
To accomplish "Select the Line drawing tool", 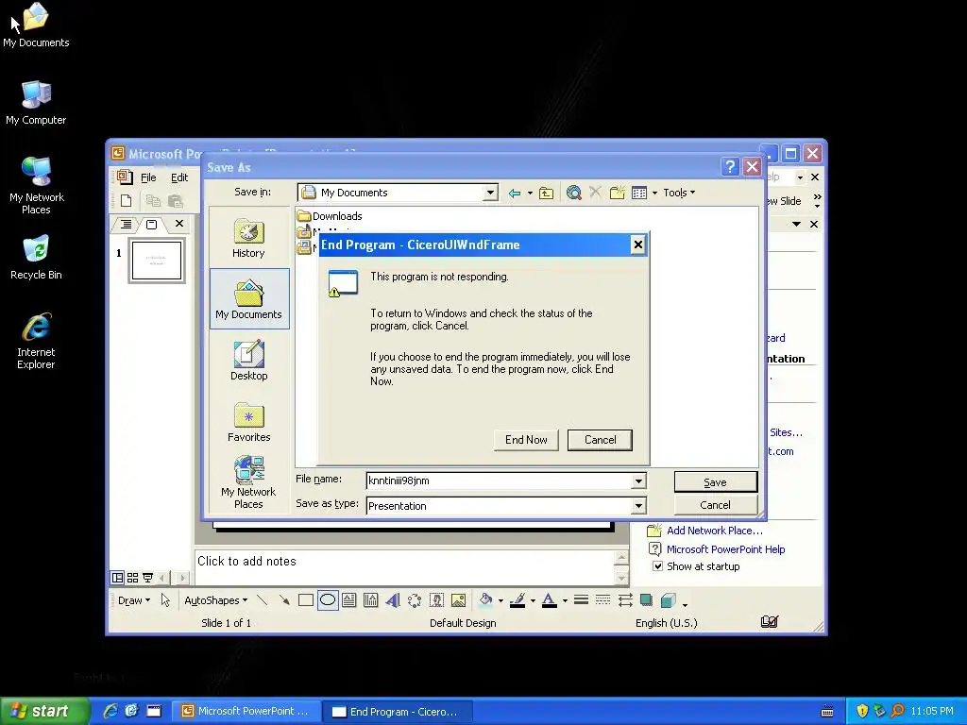I will 263,599.
